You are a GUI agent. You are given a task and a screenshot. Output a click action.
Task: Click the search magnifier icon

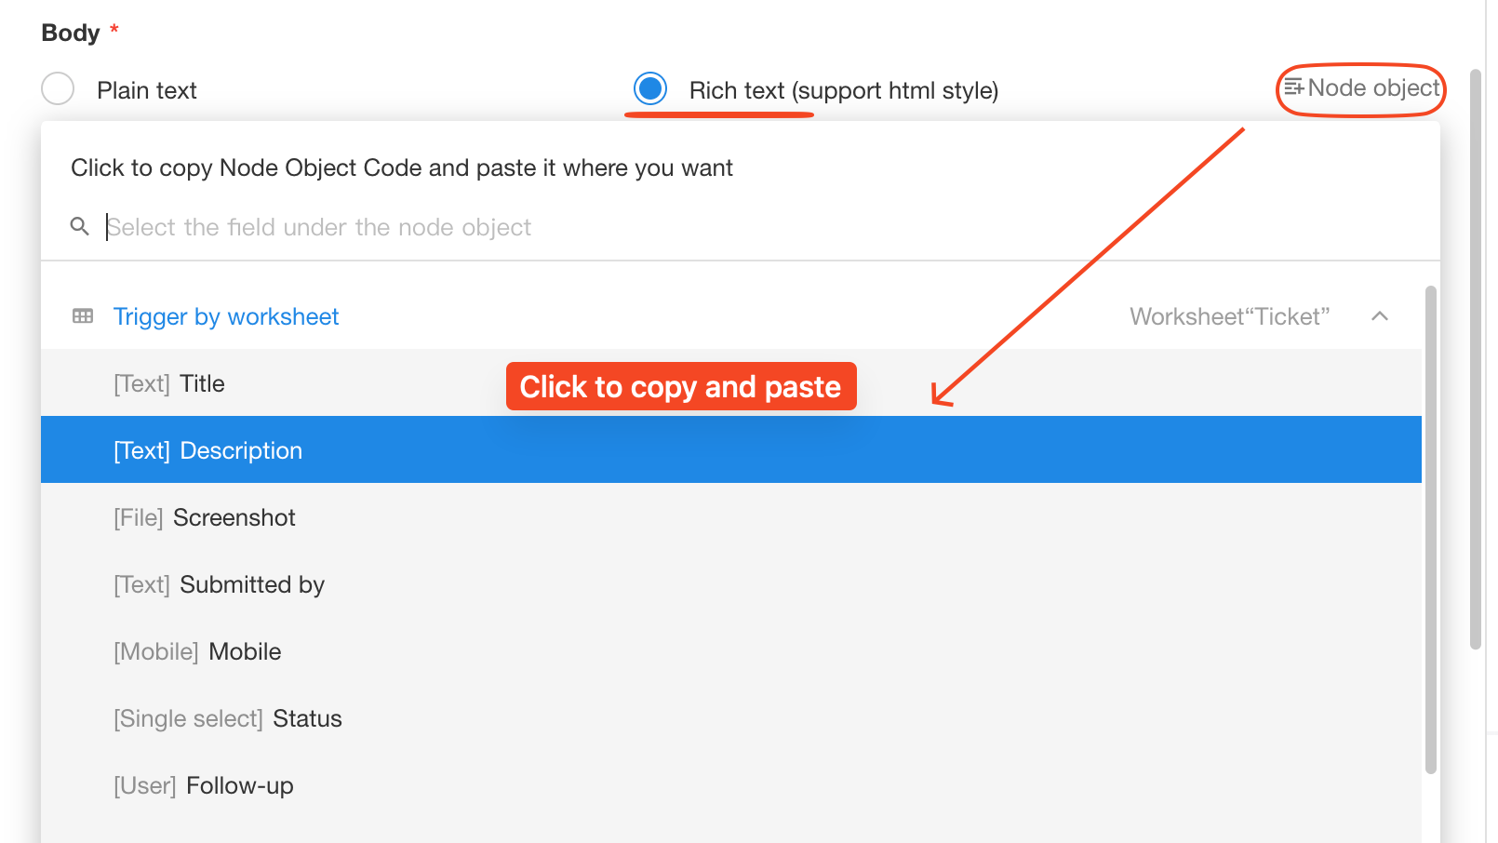[x=80, y=226]
